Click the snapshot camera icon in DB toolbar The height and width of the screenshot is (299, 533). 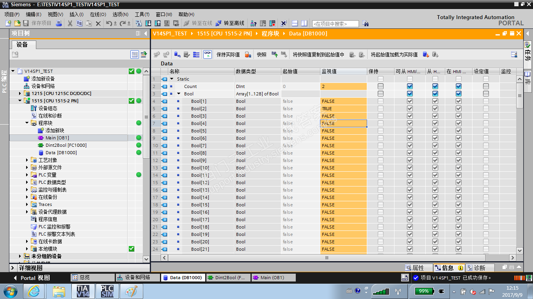(x=275, y=55)
